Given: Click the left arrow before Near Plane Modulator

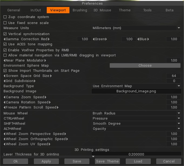Looking at the screenshot, I should click(5, 60).
